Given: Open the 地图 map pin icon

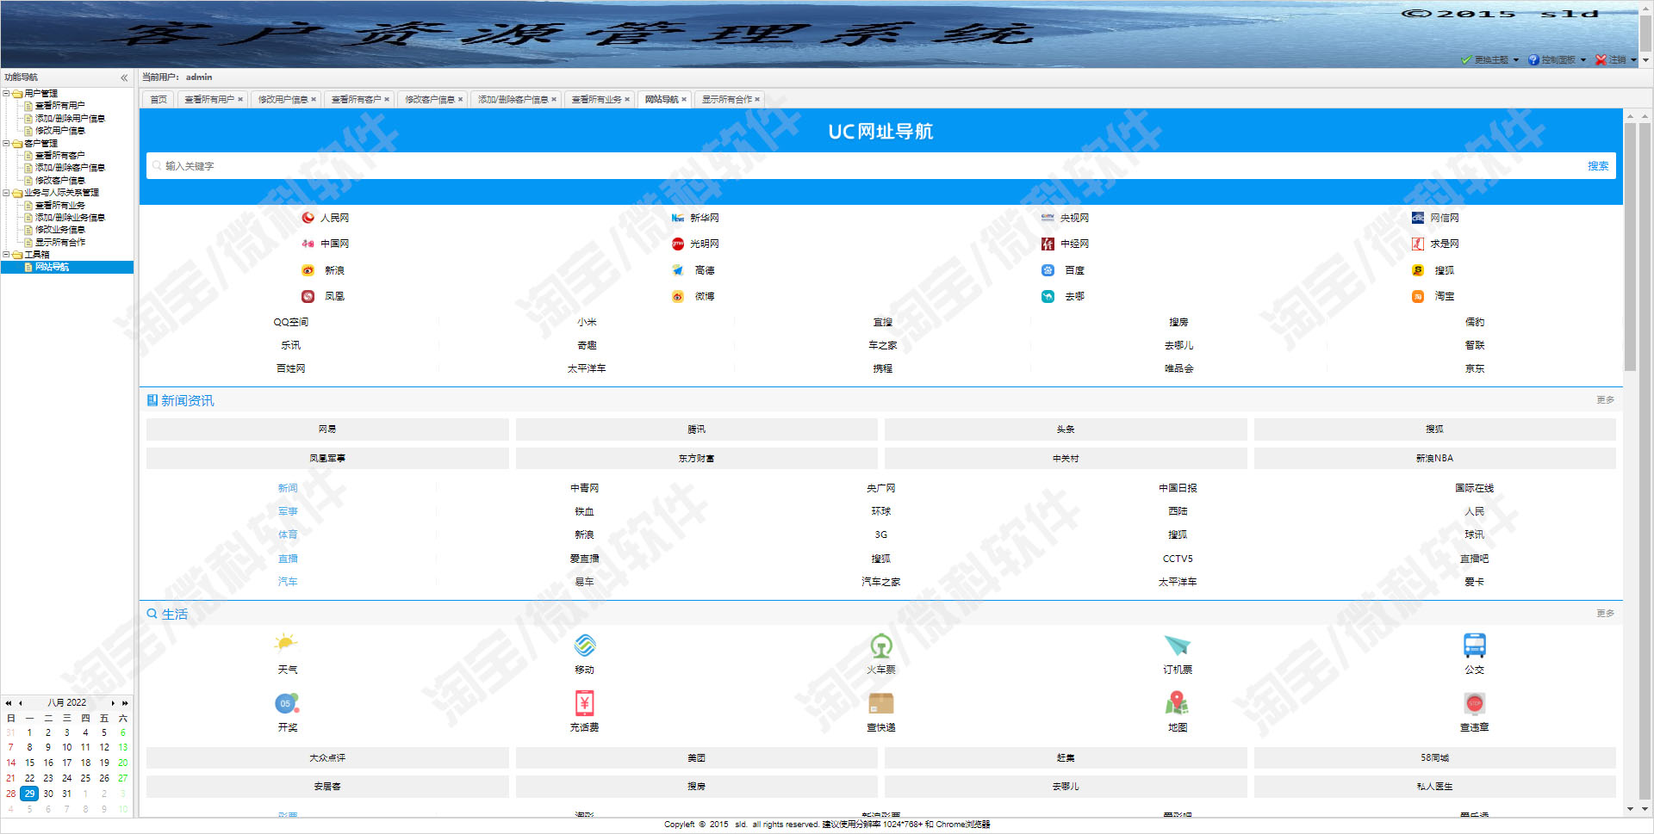Looking at the screenshot, I should coord(1178,703).
